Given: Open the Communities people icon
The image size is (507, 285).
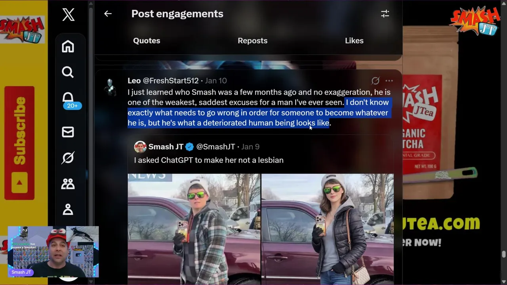Looking at the screenshot, I should (68, 184).
